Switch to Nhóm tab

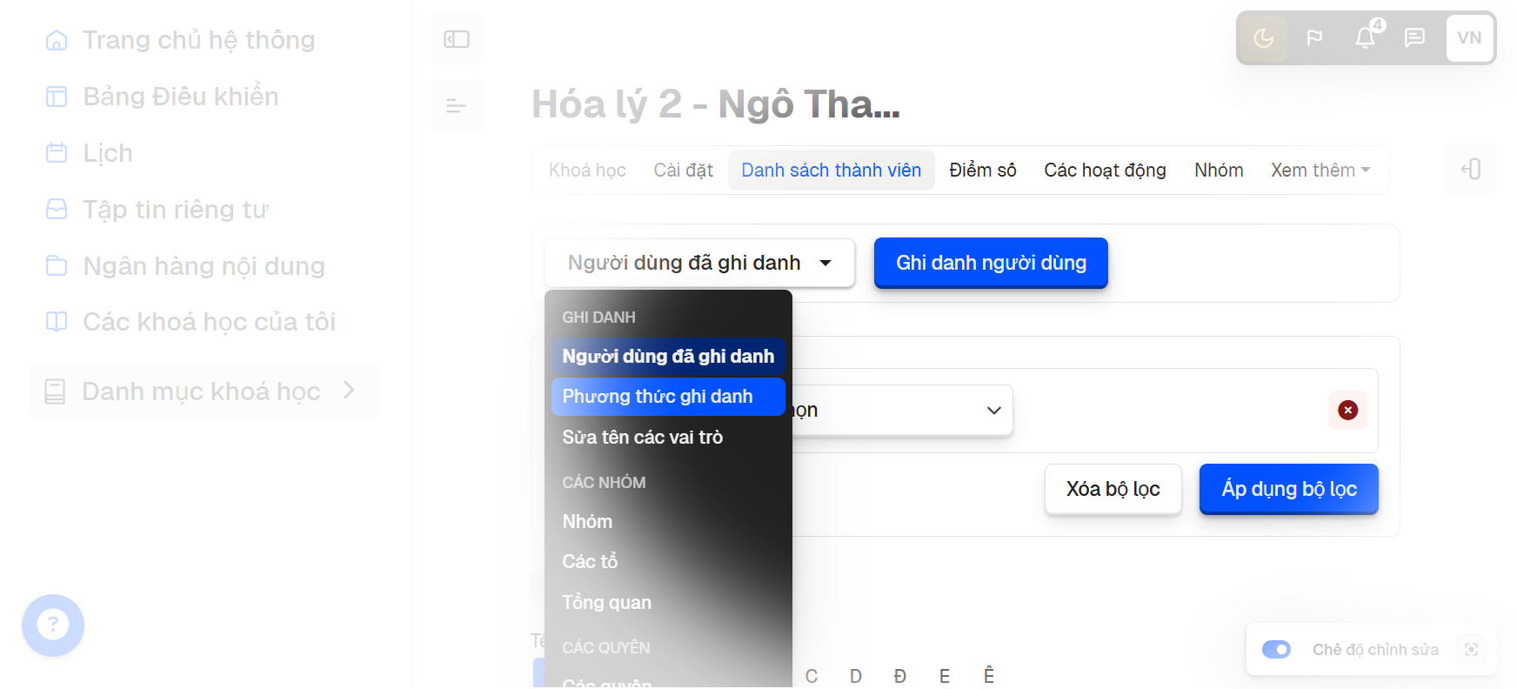[x=1219, y=171]
